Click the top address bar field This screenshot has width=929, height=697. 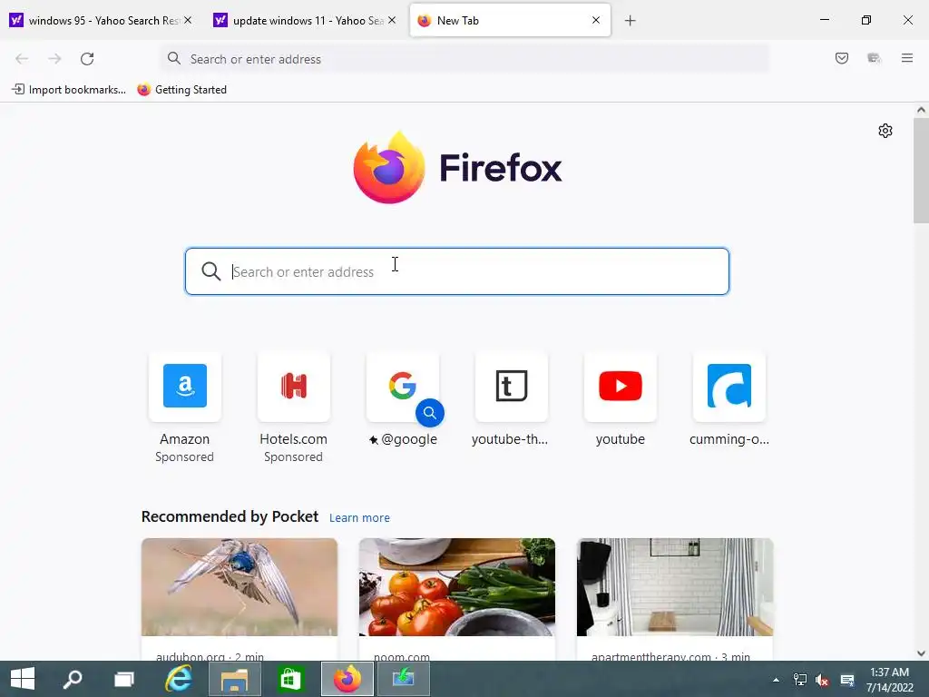coord(464,59)
